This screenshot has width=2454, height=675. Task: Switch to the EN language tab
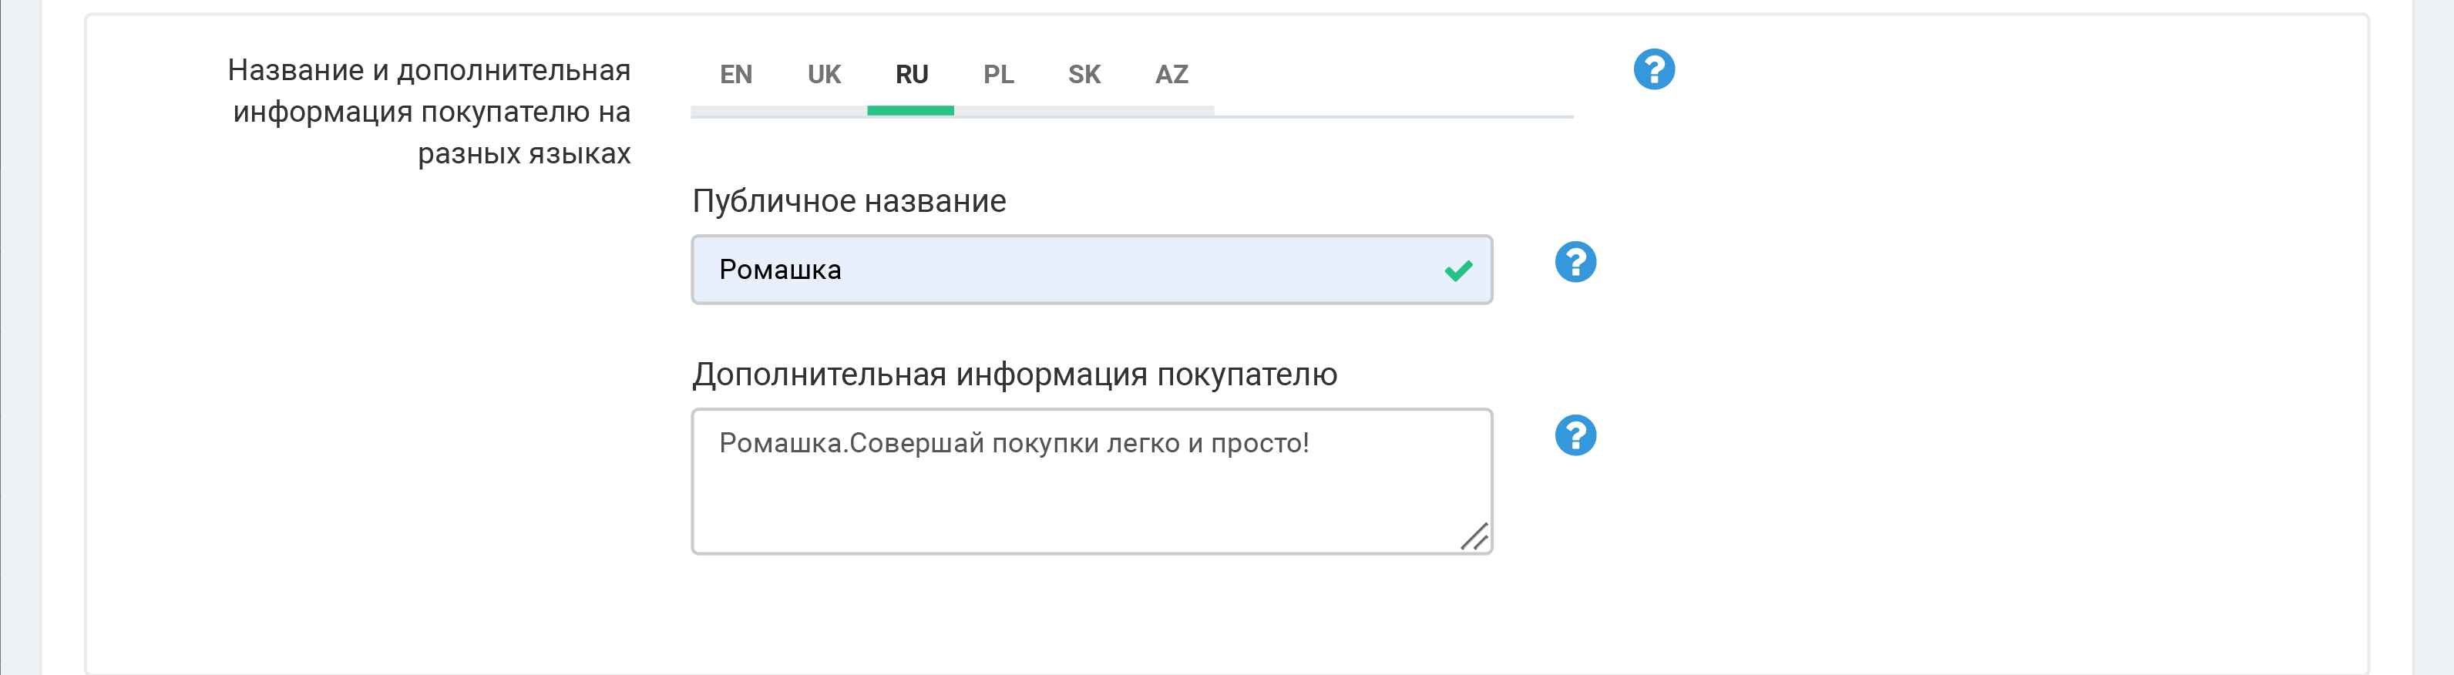click(735, 74)
